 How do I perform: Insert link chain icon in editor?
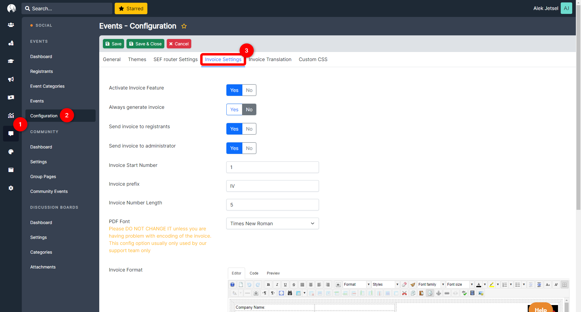point(447,293)
